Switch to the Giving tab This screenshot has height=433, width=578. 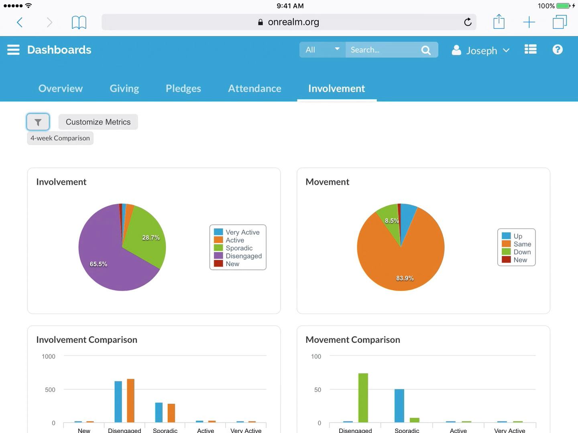click(124, 88)
